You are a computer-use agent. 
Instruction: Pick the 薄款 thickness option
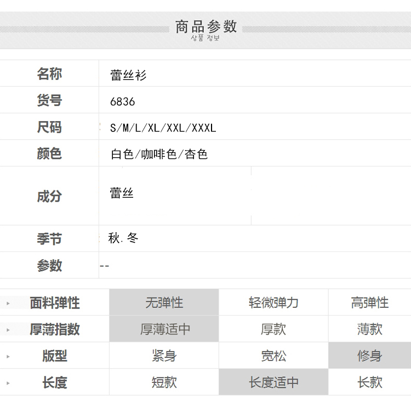pyautogui.click(x=369, y=329)
